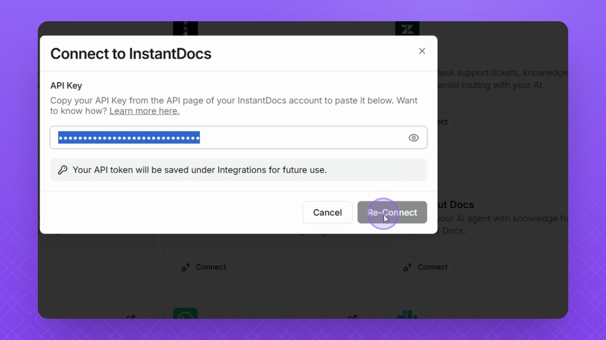Close the Connect to InstantDocs dialog
606x340 pixels.
422,51
